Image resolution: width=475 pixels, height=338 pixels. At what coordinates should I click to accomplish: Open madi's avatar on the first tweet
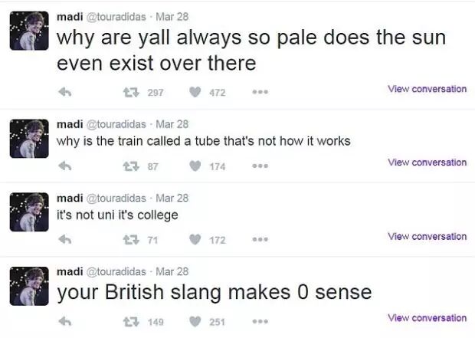(29, 31)
